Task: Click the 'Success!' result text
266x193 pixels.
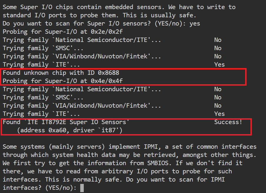Action: tap(228, 122)
